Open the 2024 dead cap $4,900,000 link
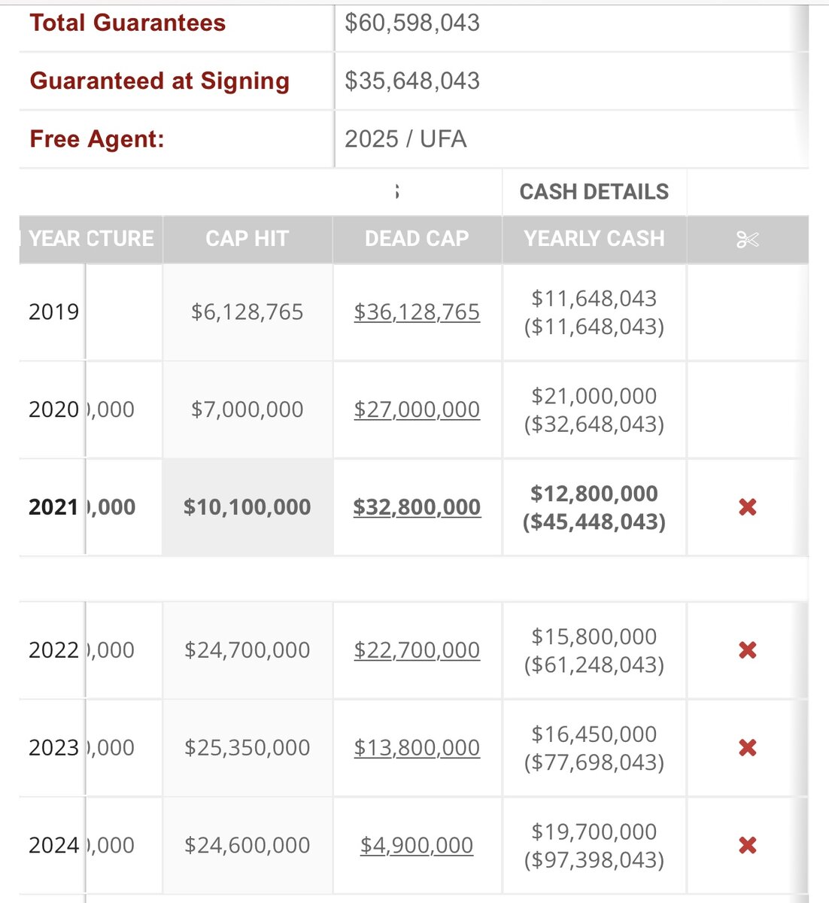The image size is (829, 903). (417, 845)
